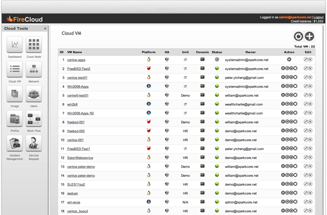This screenshot has height=215, width=327.
Task: Open Vendors Management tool
Action: click(15, 143)
